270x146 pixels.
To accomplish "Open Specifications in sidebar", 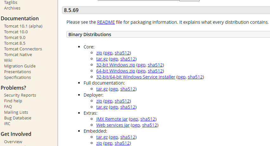I will (x=17, y=77).
